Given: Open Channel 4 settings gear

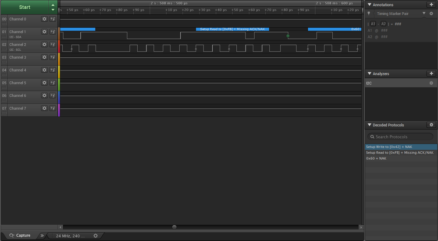Looking at the screenshot, I should click(x=44, y=70).
